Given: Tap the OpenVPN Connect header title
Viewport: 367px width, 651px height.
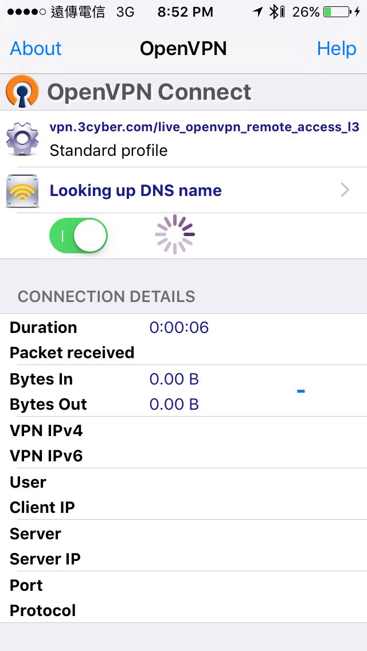Looking at the screenshot, I should [149, 92].
